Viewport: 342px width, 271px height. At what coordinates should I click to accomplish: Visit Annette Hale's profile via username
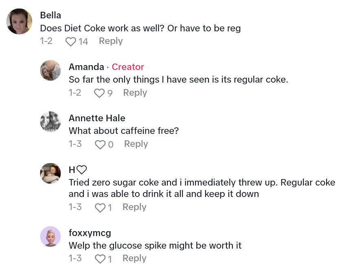[97, 118]
